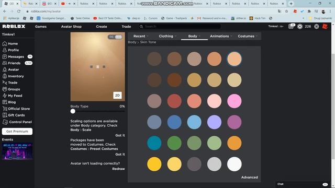This screenshot has width=335, height=188.
Task: Open the Aplikacje apps shortcut
Action: (x=11, y=18)
